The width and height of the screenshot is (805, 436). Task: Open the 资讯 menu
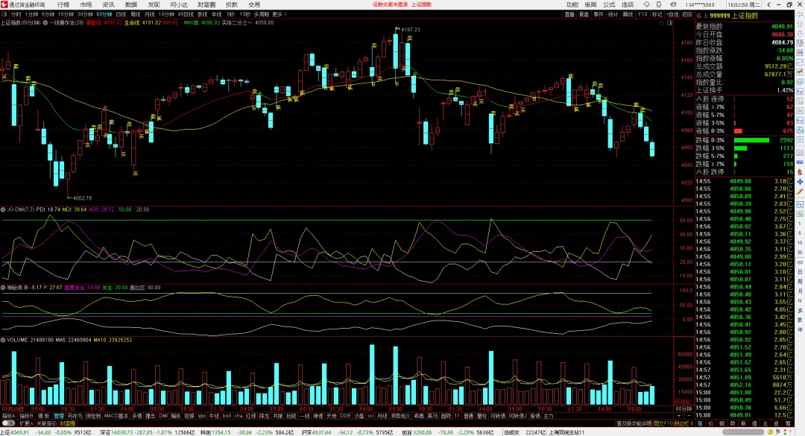[108, 4]
